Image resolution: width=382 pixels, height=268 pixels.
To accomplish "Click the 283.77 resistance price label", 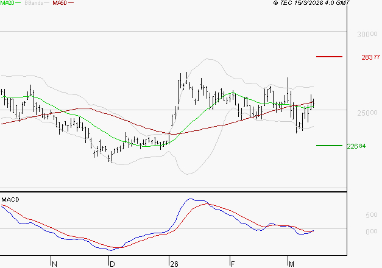I will point(370,57).
